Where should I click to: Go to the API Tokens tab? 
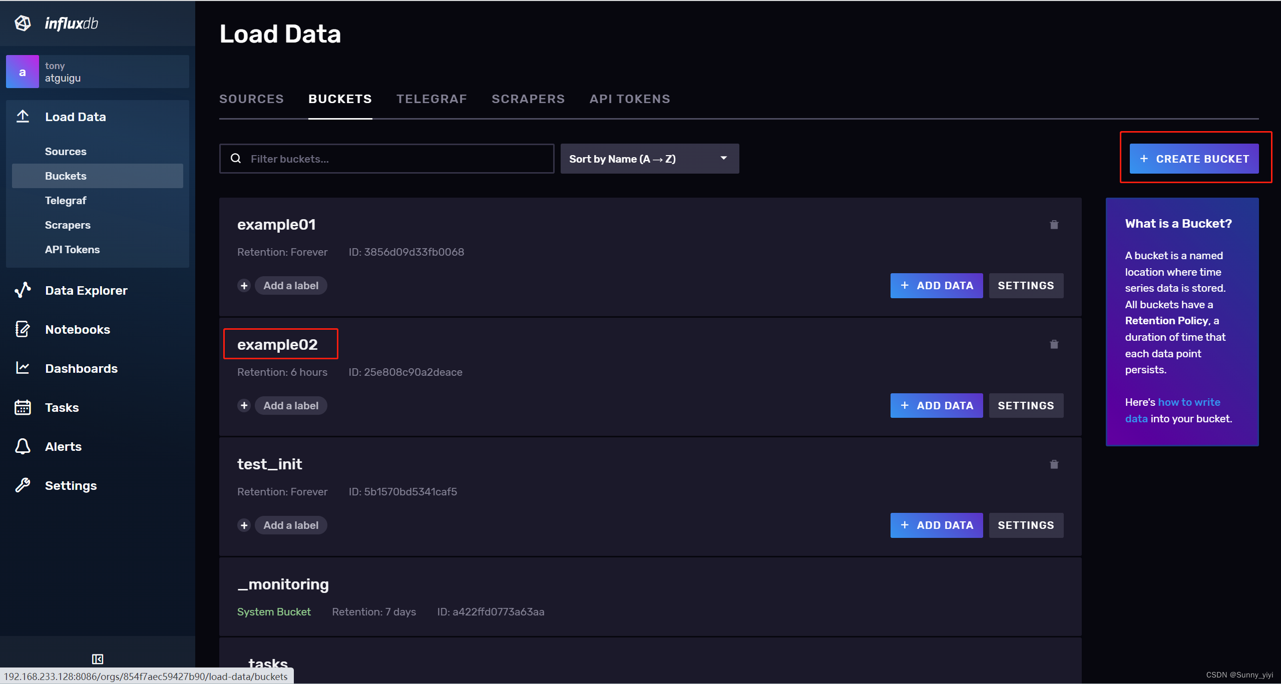click(630, 99)
